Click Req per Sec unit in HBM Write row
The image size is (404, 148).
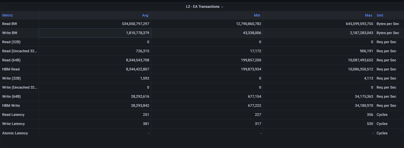click(386, 105)
